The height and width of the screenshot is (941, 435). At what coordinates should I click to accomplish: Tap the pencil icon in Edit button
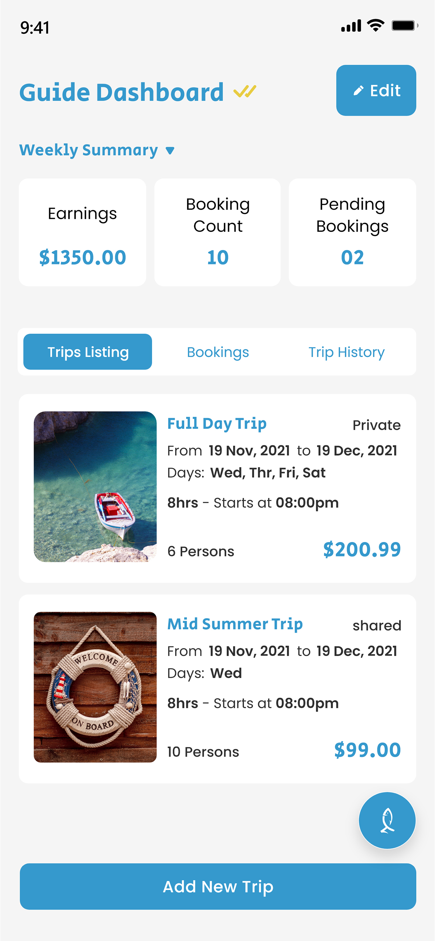pos(358,90)
